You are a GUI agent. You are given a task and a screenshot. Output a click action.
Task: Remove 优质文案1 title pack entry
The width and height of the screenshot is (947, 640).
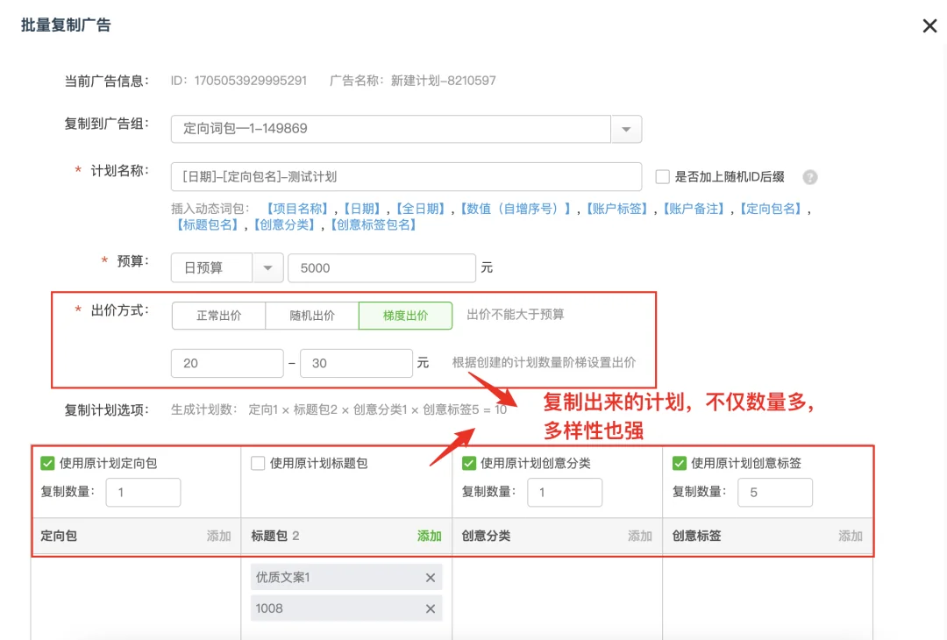(430, 578)
